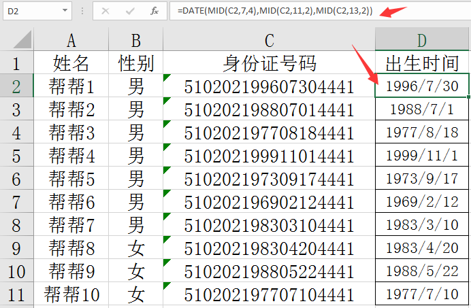
Task: Select column D header
Action: 422,39
